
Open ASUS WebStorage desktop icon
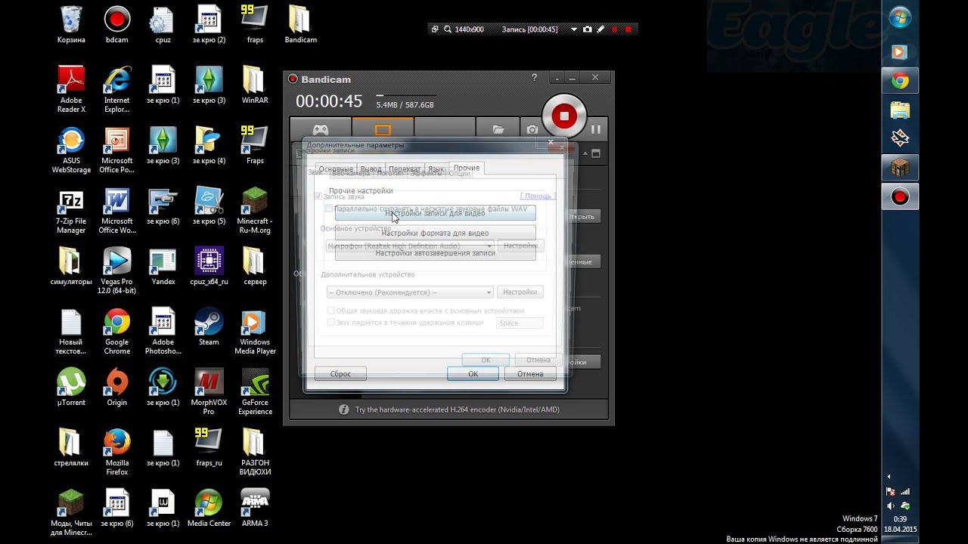pos(71,150)
